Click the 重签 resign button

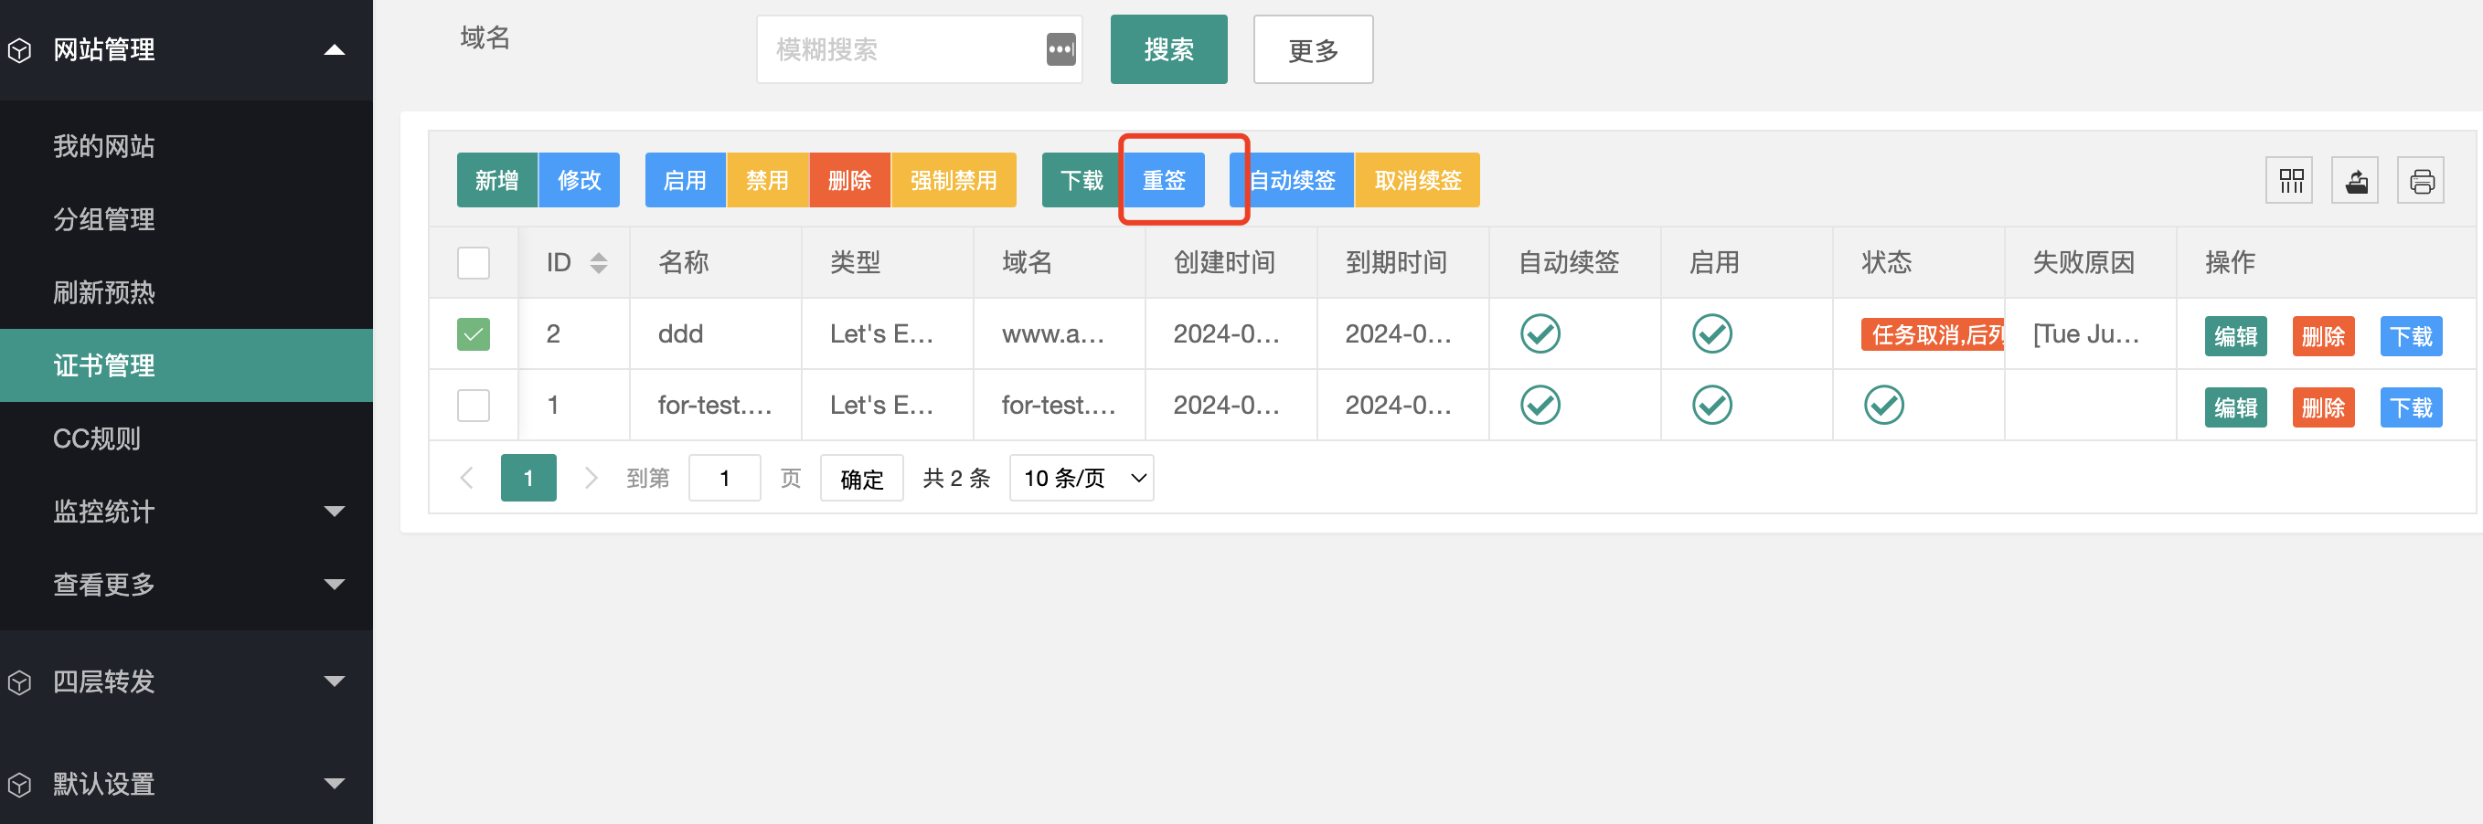(1163, 179)
